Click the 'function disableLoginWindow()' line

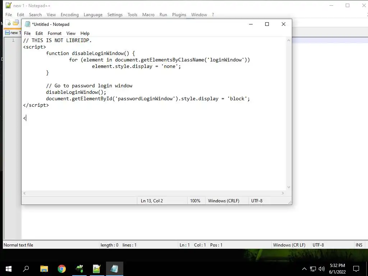pos(90,53)
